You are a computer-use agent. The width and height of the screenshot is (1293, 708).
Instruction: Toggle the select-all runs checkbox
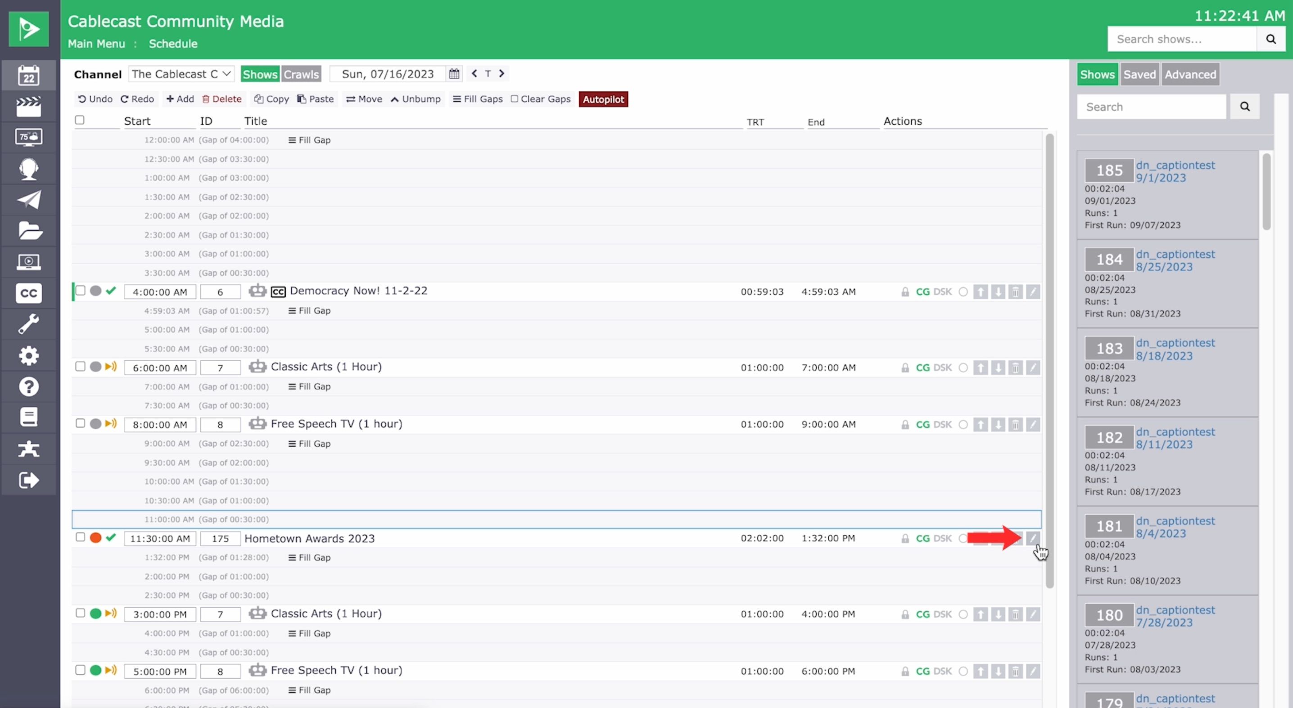pyautogui.click(x=79, y=120)
